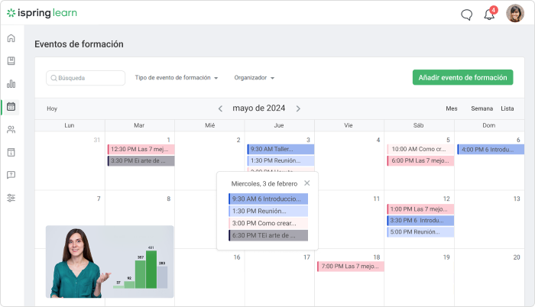535x307 pixels.
Task: Open 12:30 PM Las 7 mej... event
Action: 141,149
